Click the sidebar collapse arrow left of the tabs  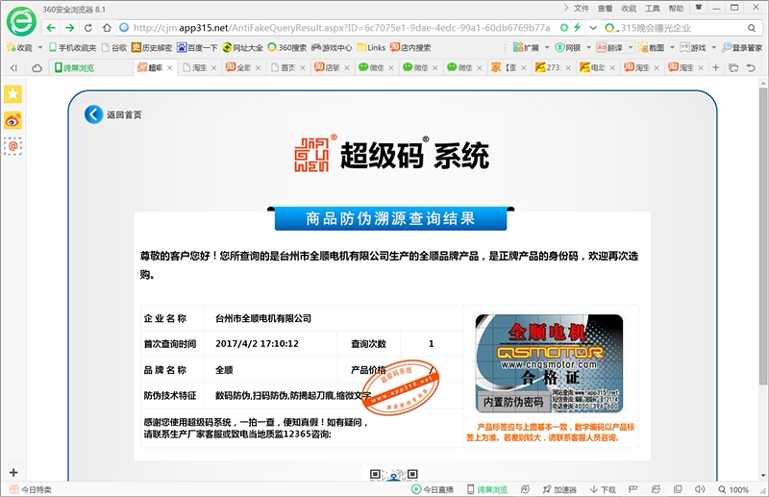point(13,67)
